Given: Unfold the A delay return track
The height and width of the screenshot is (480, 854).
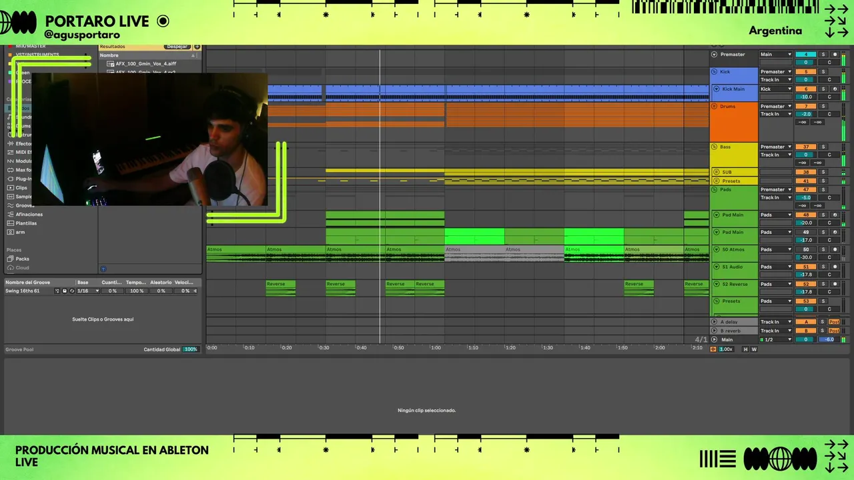Looking at the screenshot, I should (x=714, y=322).
